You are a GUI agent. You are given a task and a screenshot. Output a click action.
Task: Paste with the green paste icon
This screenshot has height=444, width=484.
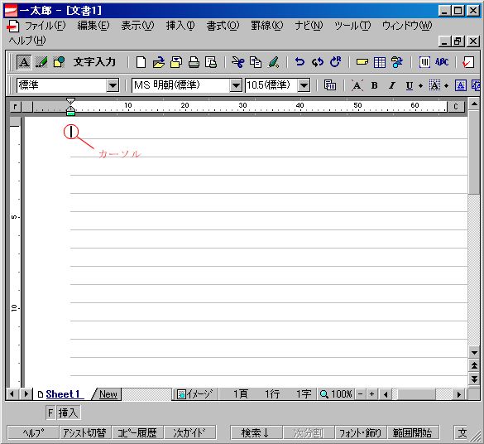[274, 62]
